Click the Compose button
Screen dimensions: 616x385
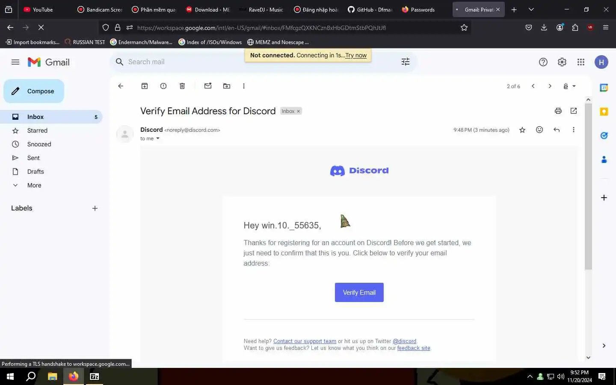point(34,91)
